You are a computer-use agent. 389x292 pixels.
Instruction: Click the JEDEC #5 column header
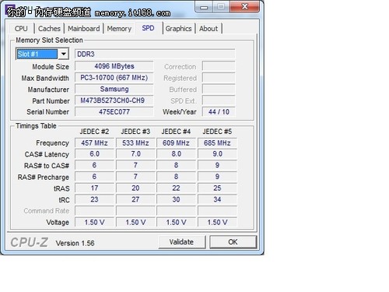(217, 132)
